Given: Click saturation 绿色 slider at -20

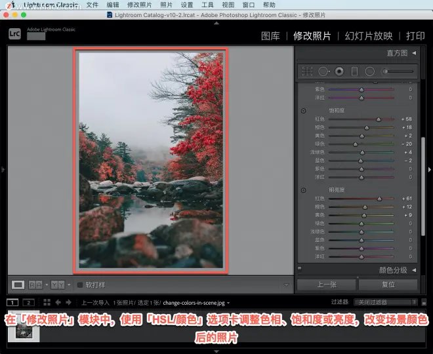Looking at the screenshot, I should (356, 144).
